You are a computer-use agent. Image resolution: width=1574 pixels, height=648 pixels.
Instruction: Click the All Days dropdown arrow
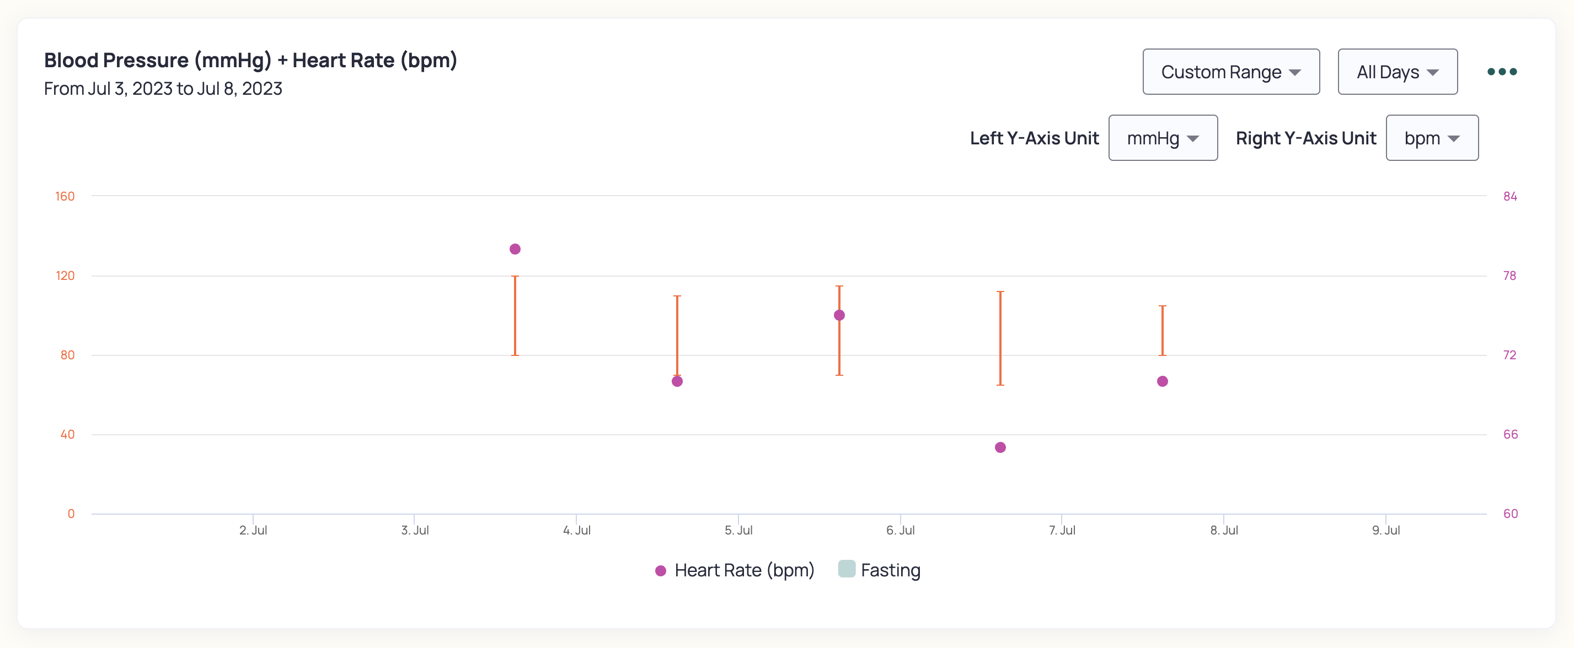tap(1433, 73)
